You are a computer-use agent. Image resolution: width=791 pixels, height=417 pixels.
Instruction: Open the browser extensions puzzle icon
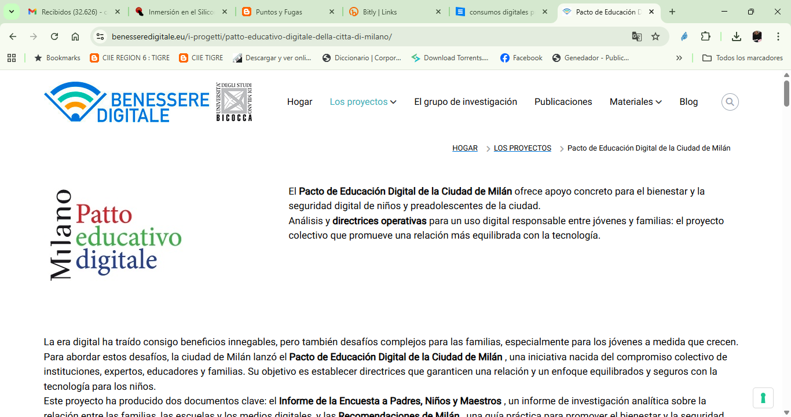pos(705,36)
